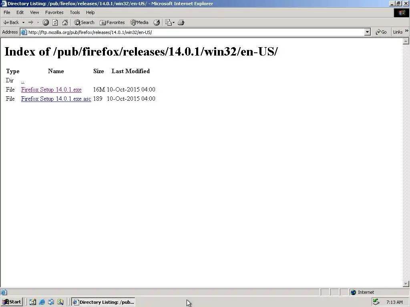The image size is (410, 307).
Task: Open the Favorites menu
Action: coord(54,12)
